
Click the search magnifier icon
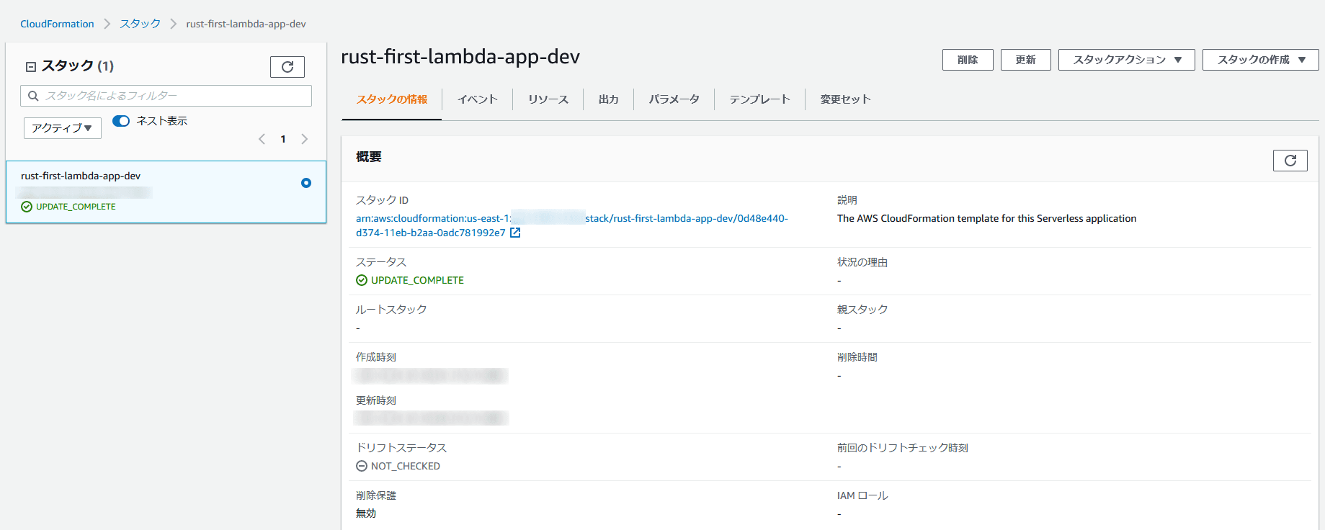click(x=33, y=96)
